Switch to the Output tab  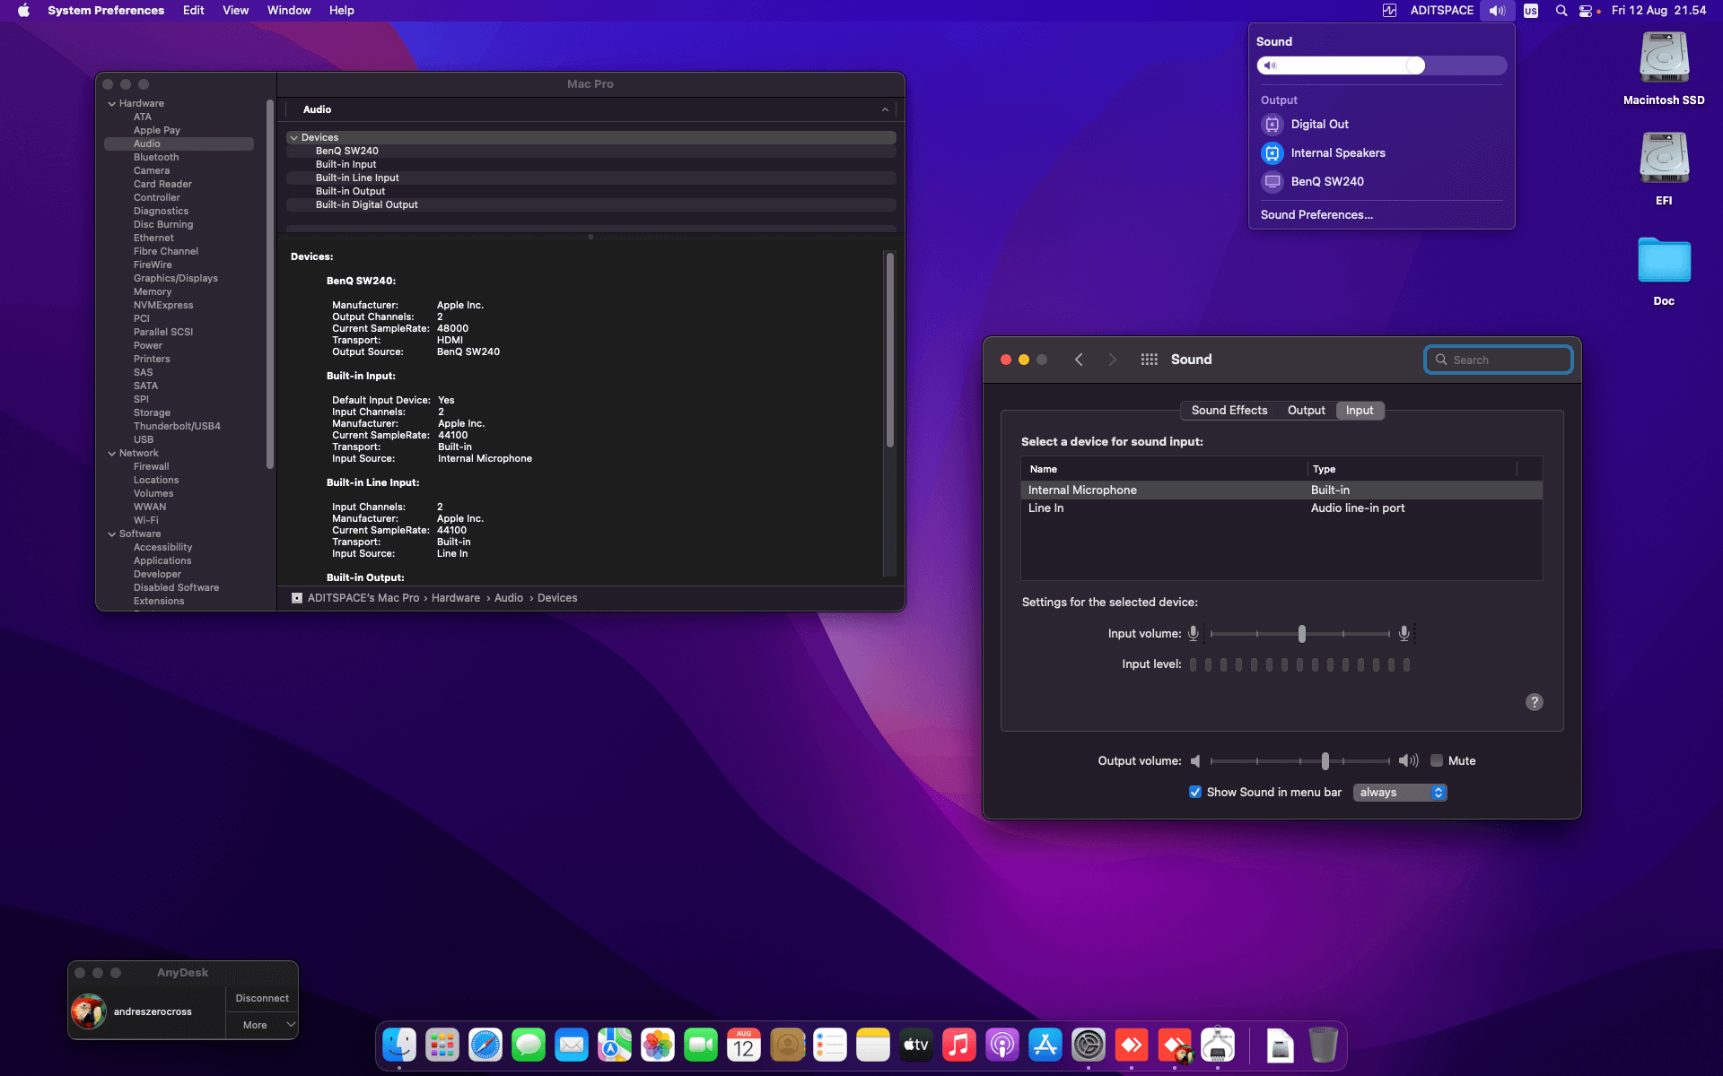coord(1306,411)
